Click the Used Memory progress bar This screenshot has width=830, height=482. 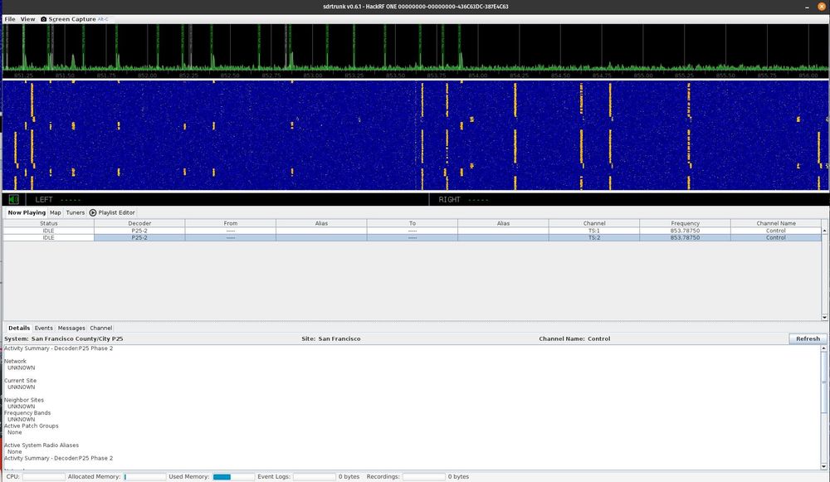233,477
